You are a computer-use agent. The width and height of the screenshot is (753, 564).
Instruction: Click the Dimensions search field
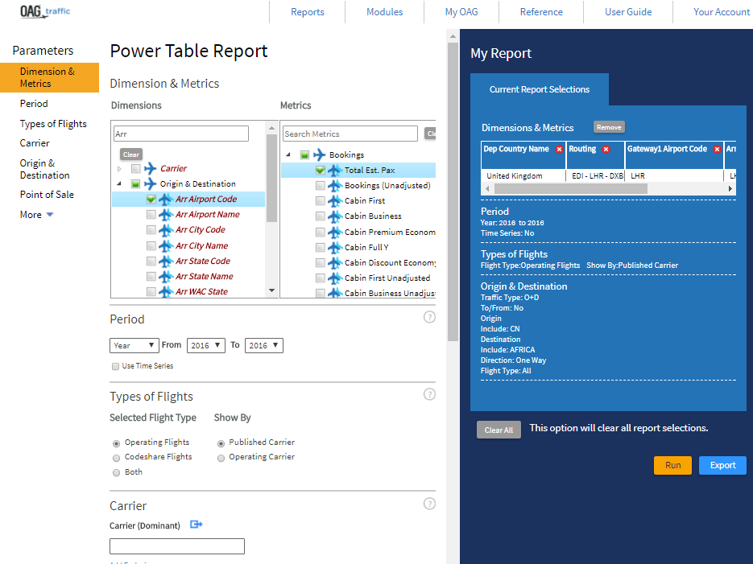click(x=181, y=134)
